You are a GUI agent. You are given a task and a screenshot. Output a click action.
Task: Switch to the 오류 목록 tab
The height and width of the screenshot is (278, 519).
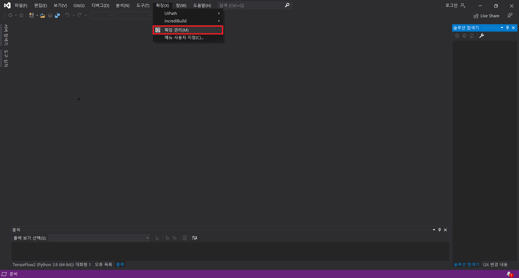click(104, 265)
